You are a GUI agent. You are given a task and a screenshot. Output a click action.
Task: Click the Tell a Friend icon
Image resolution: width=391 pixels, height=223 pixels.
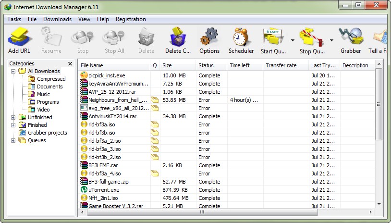[380, 37]
